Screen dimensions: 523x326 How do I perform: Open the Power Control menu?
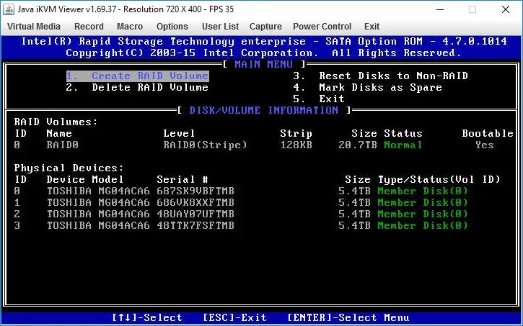[x=322, y=27]
